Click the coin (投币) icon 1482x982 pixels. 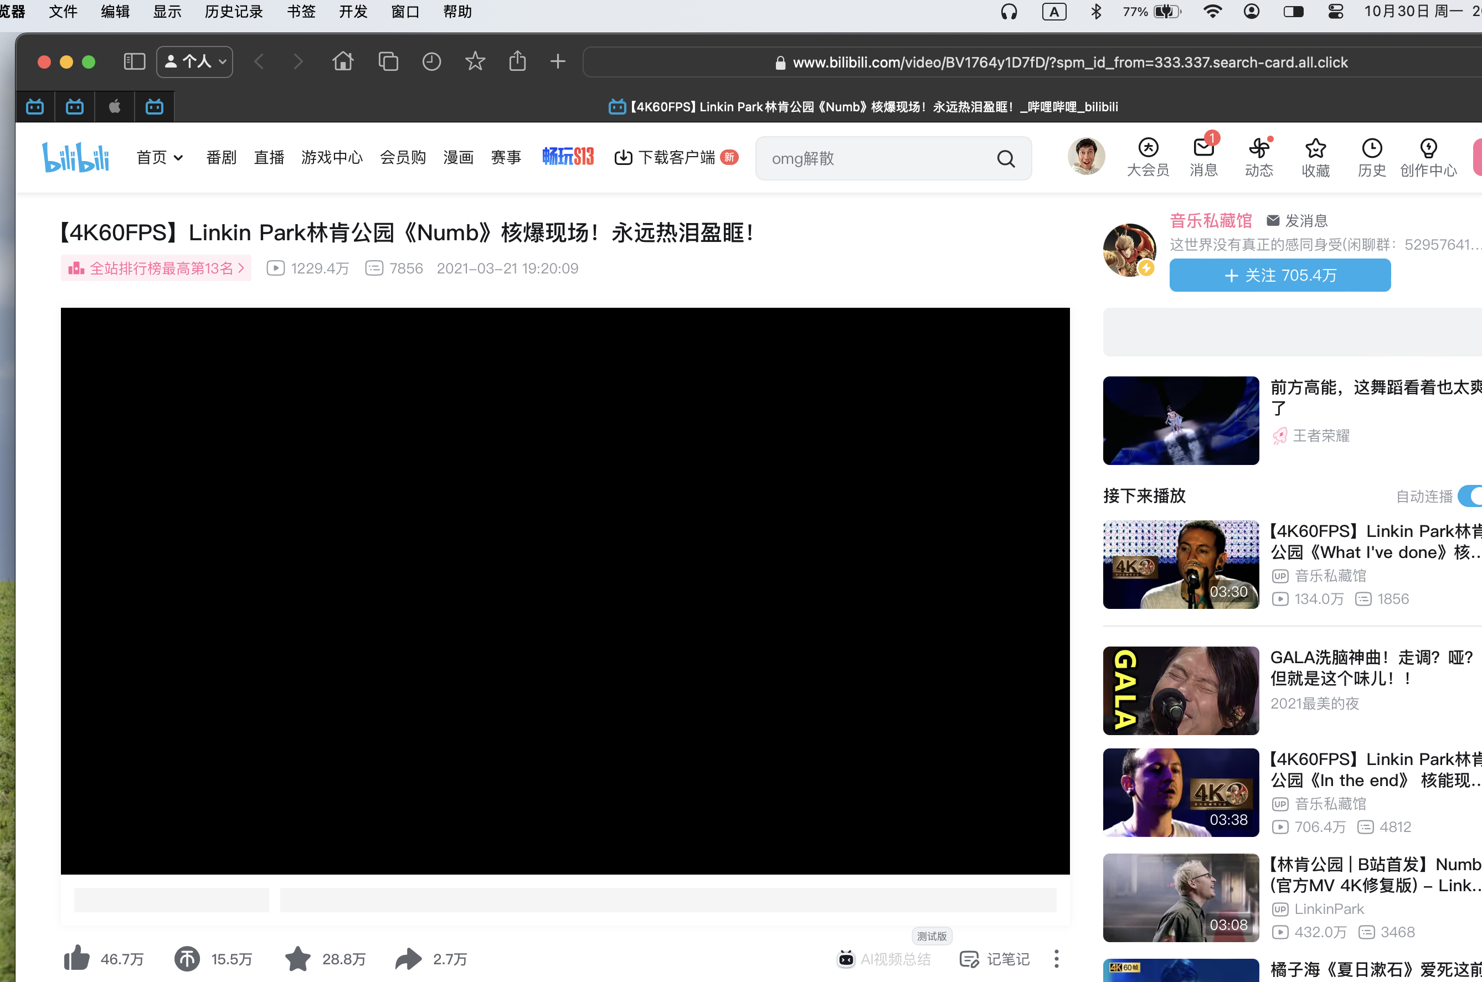tap(187, 958)
